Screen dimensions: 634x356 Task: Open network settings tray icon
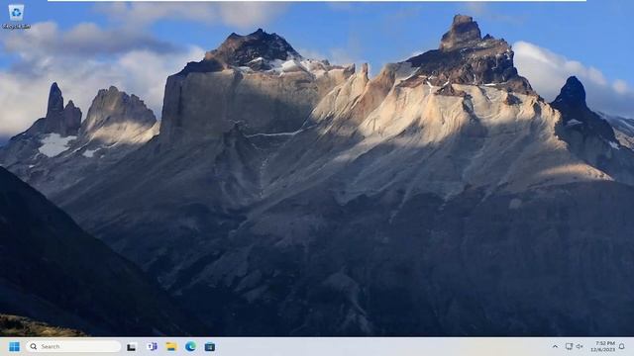569,346
